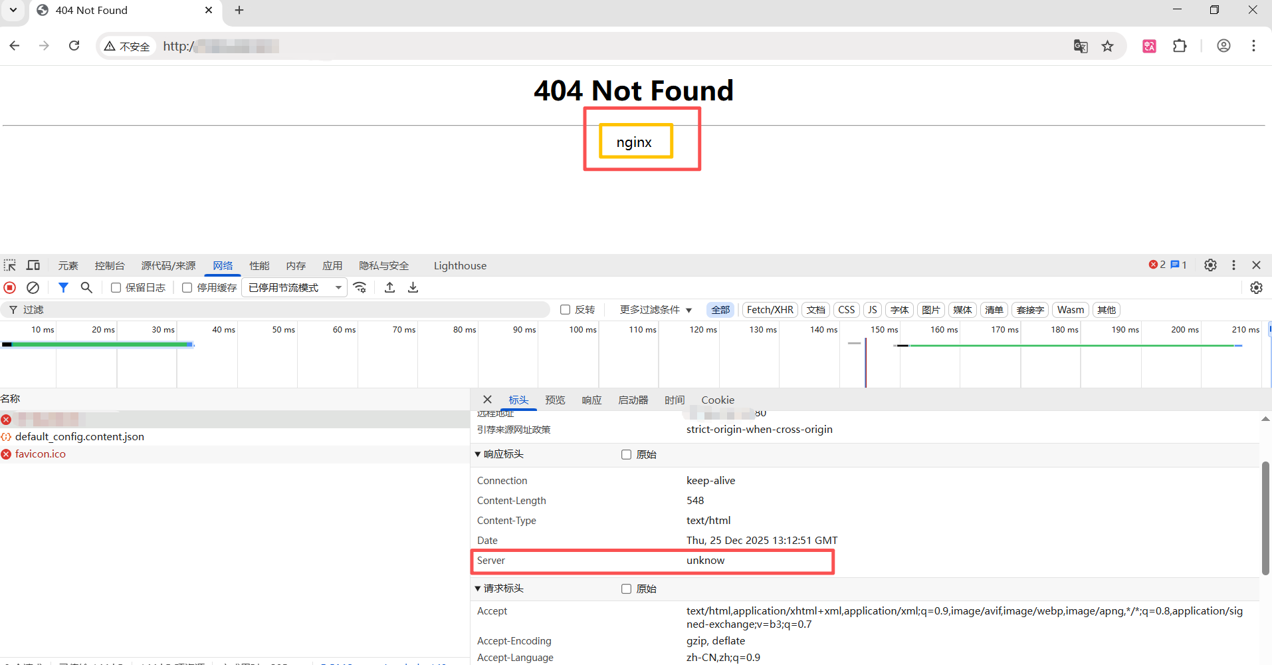Open the 响应 tab in request details
Viewport: 1272px width, 665px height.
[x=591, y=400]
